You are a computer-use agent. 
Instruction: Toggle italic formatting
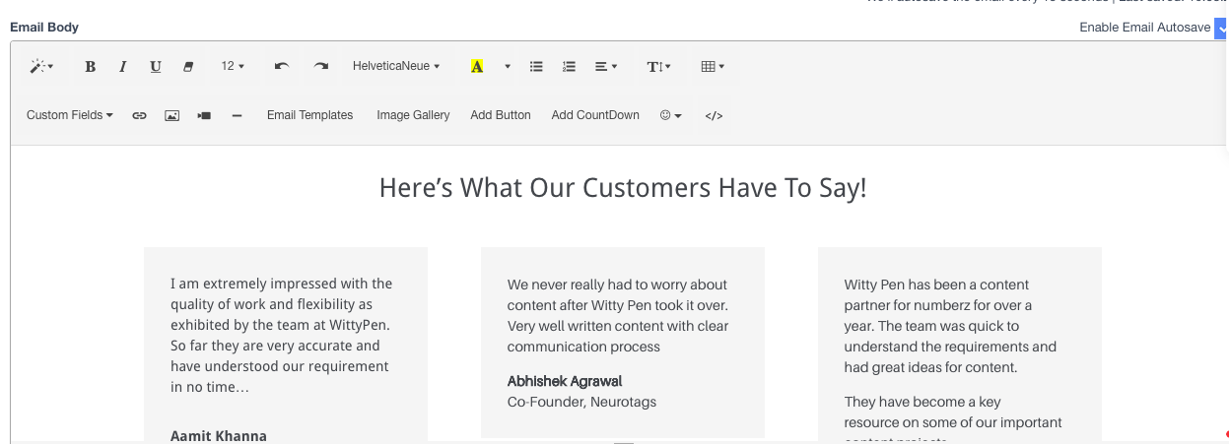coord(123,66)
